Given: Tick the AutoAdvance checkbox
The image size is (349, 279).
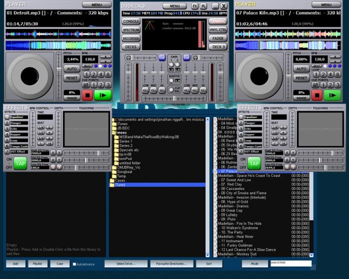Looking at the screenshot, I should pos(74,264).
